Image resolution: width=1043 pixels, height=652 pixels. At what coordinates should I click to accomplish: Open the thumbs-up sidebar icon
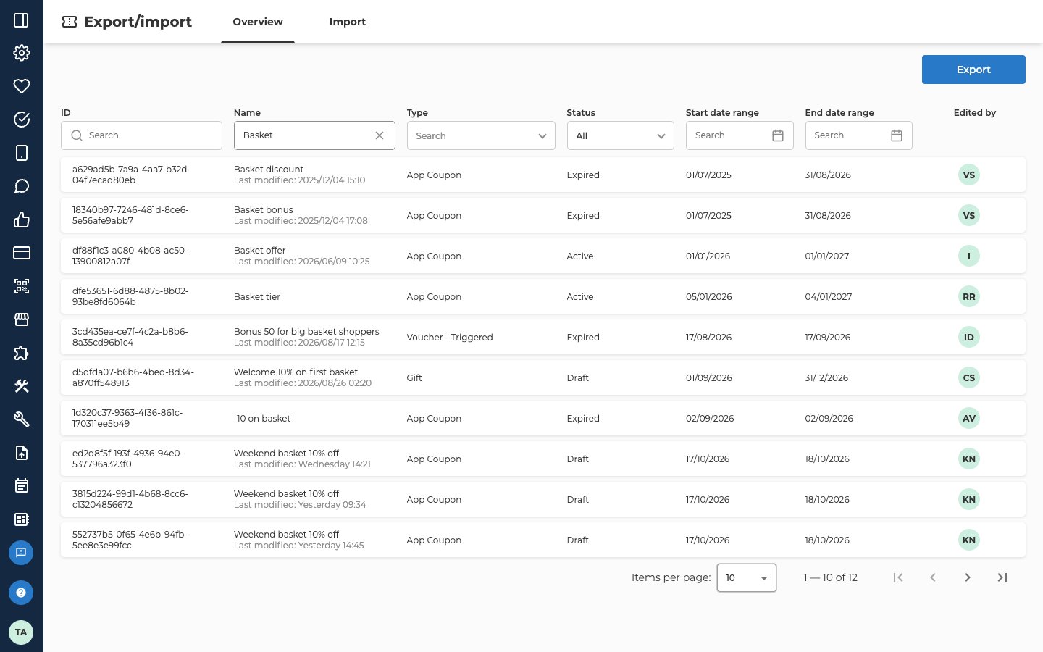click(22, 220)
